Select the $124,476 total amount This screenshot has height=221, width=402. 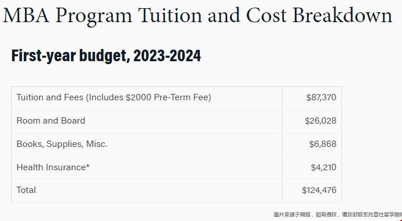[x=319, y=190]
